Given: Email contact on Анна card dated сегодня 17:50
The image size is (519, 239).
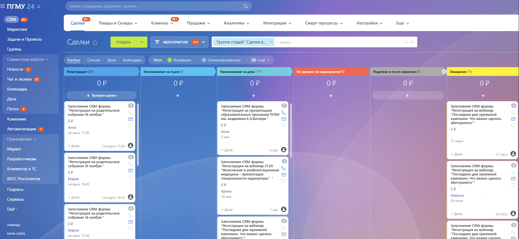Looking at the screenshot, I should [x=131, y=119].
